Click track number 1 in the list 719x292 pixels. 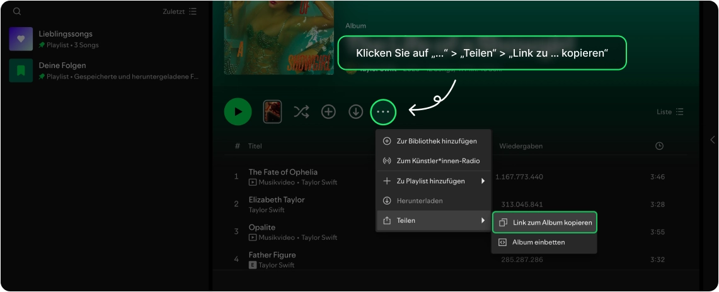pos(236,177)
